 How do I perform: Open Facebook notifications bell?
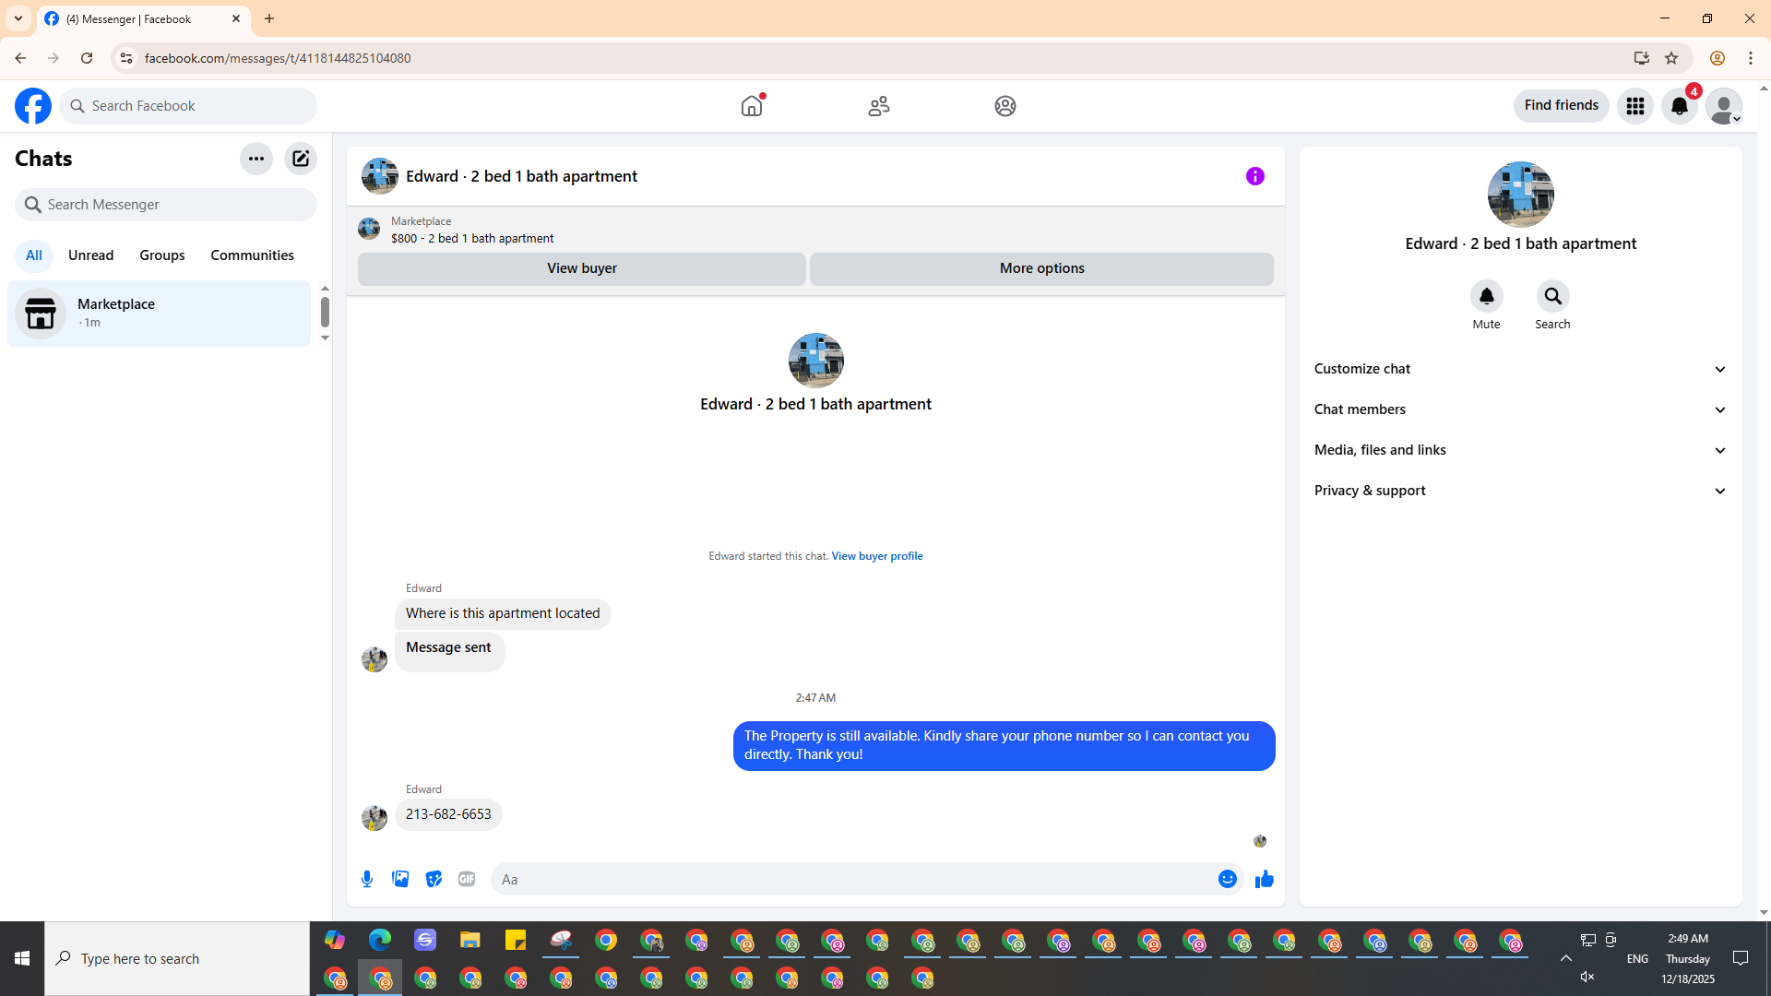pyautogui.click(x=1680, y=106)
